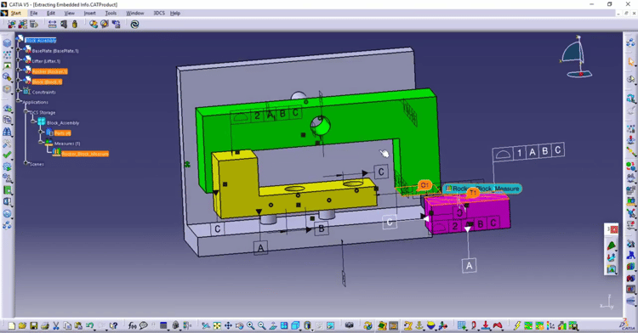Click the hammer tools icon on left toolbar
The width and height of the screenshot is (638, 333).
point(7,144)
